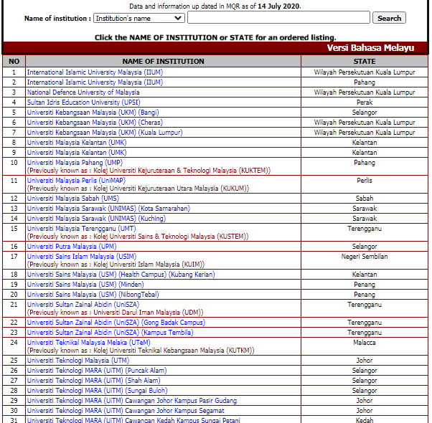Click the Universiti Darul Iman previous name
The height and width of the screenshot is (423, 432).
[115, 313]
